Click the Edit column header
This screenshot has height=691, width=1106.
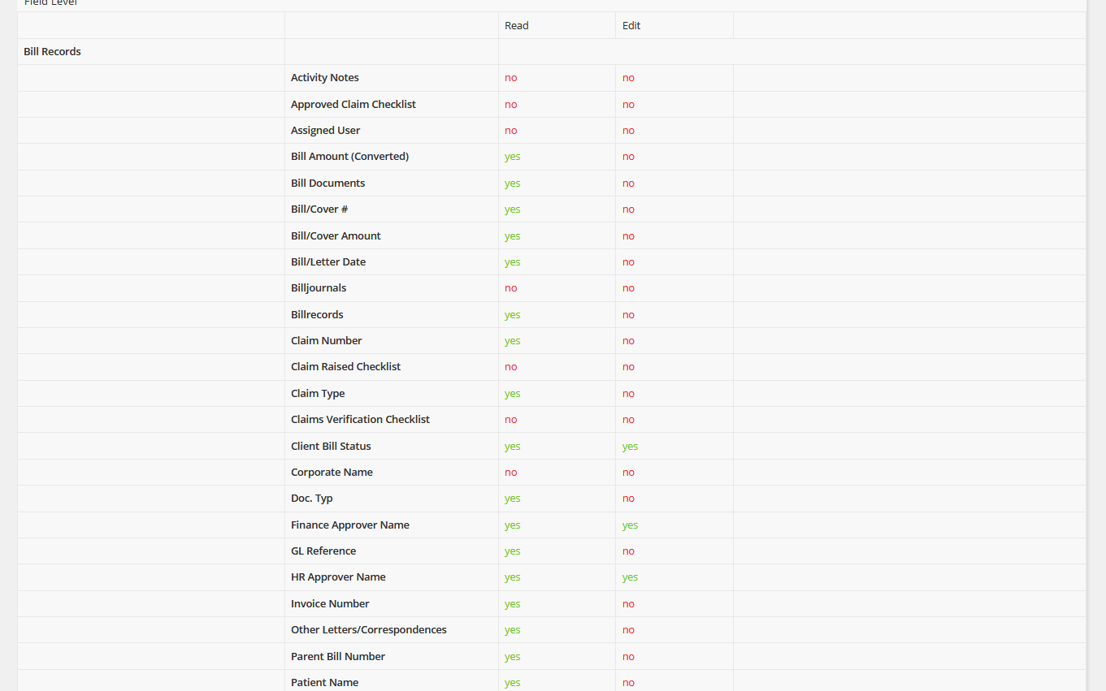point(631,26)
